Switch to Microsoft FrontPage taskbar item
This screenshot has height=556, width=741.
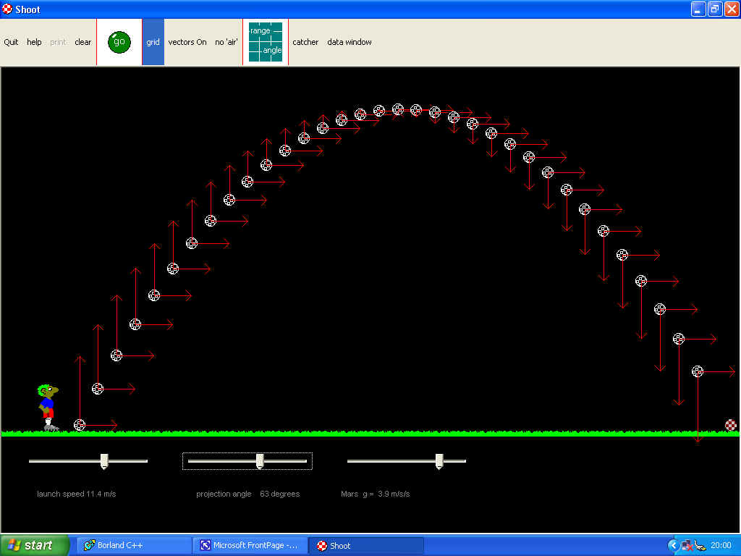coord(250,545)
